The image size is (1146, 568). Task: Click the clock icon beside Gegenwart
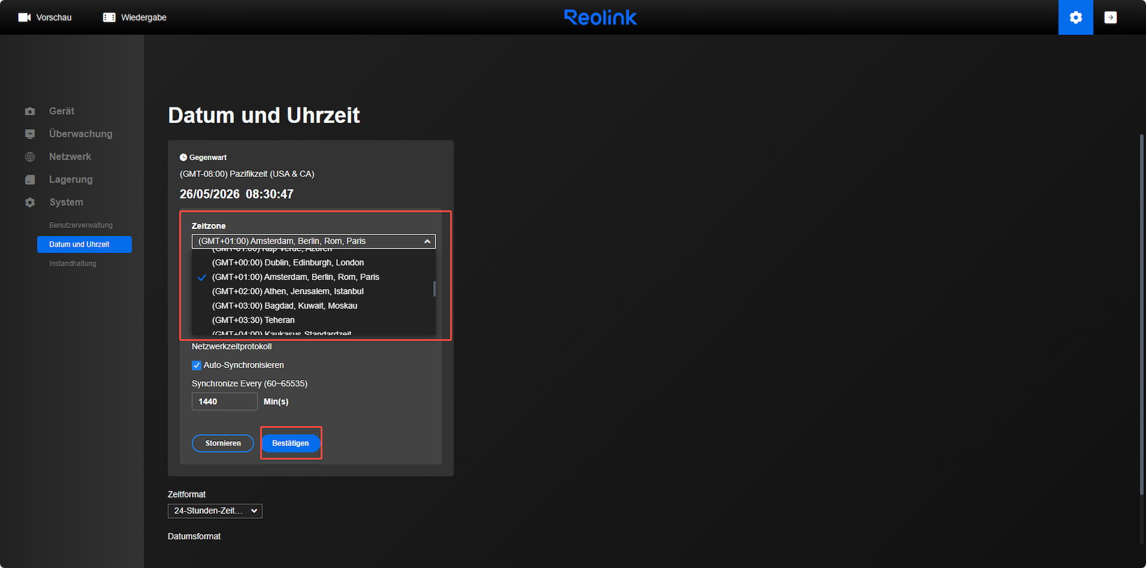[x=183, y=157]
